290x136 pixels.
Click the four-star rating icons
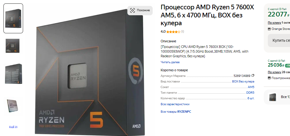point(173,32)
